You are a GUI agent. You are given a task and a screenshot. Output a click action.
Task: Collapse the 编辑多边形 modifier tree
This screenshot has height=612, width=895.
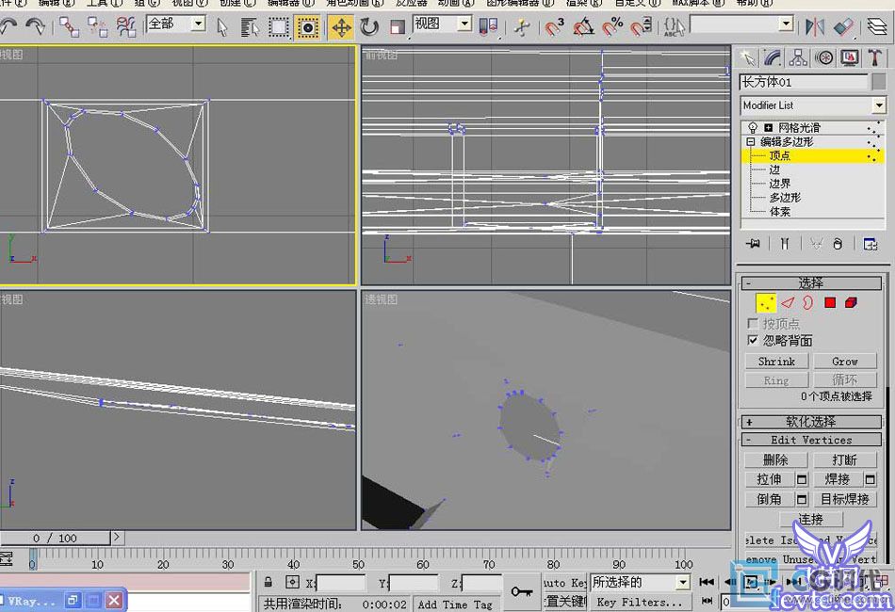[751, 141]
